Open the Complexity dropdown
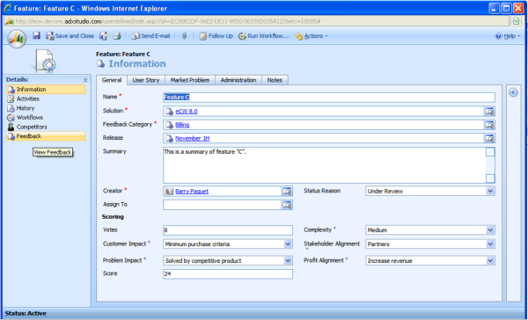Image resolution: width=528 pixels, height=320 pixels. pos(430,230)
